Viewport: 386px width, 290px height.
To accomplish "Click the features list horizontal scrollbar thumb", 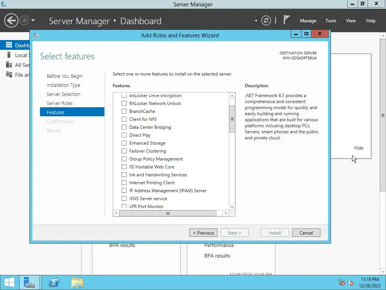I will pyautogui.click(x=168, y=213).
